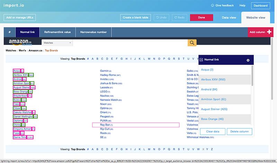Open the Dashboard button
The width and height of the screenshot is (277, 163).
point(261,6)
